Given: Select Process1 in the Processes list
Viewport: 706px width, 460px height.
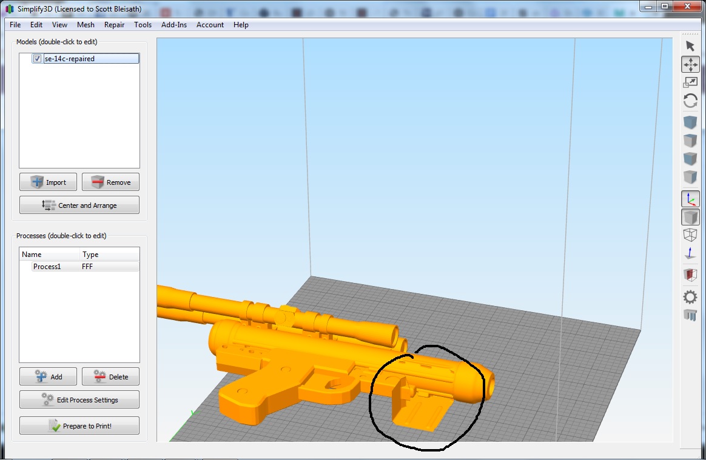Looking at the screenshot, I should tap(46, 266).
